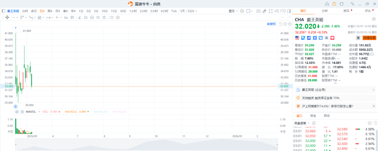Switch to the 资金 tab
378x151 pixels.
click(313, 116)
